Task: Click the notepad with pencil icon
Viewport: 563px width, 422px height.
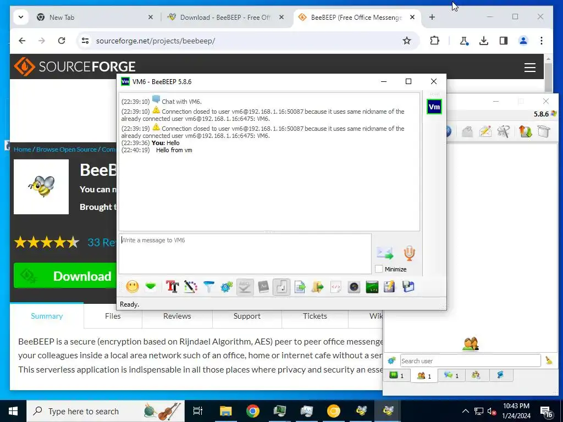Action: (390, 287)
